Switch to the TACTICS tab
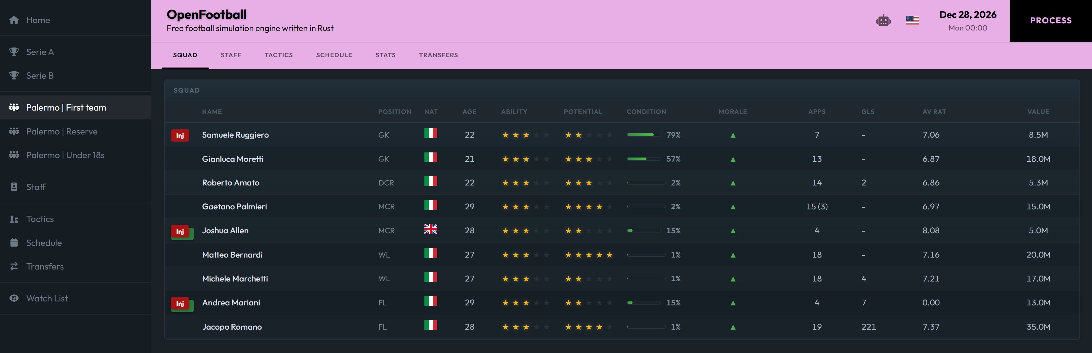Viewport: 1092px width, 353px height. click(x=278, y=55)
